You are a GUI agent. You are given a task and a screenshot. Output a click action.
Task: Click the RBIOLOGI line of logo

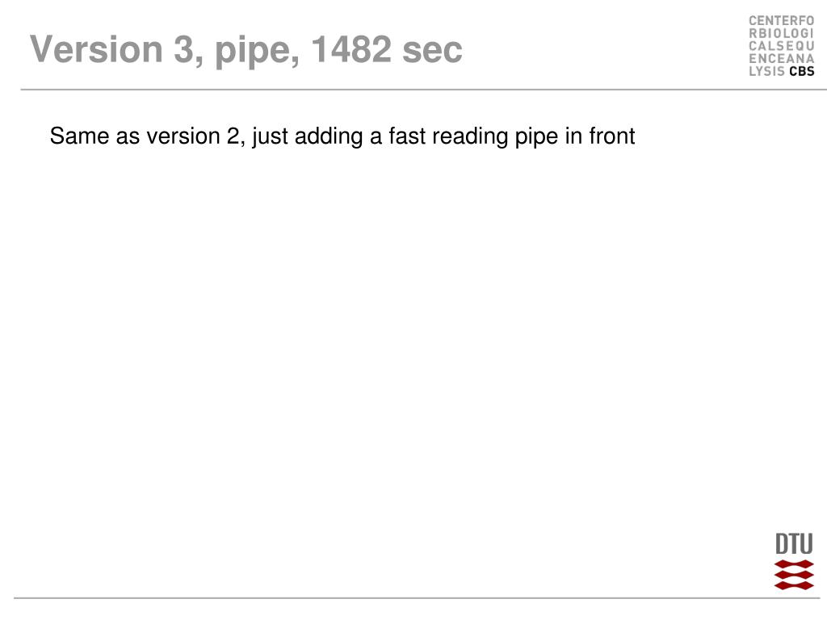pyautogui.click(x=782, y=33)
